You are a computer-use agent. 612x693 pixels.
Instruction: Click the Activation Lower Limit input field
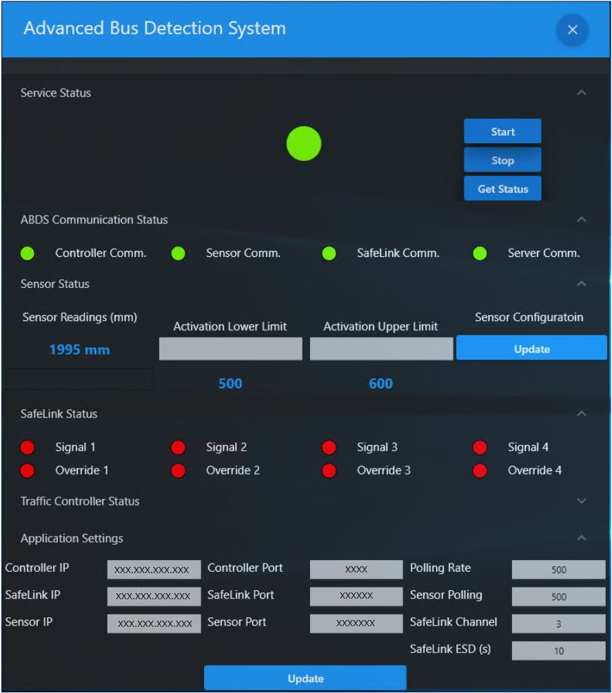point(230,349)
